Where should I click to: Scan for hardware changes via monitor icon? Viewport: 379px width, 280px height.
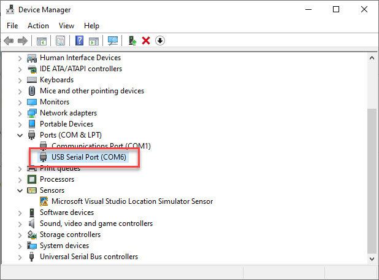113,41
